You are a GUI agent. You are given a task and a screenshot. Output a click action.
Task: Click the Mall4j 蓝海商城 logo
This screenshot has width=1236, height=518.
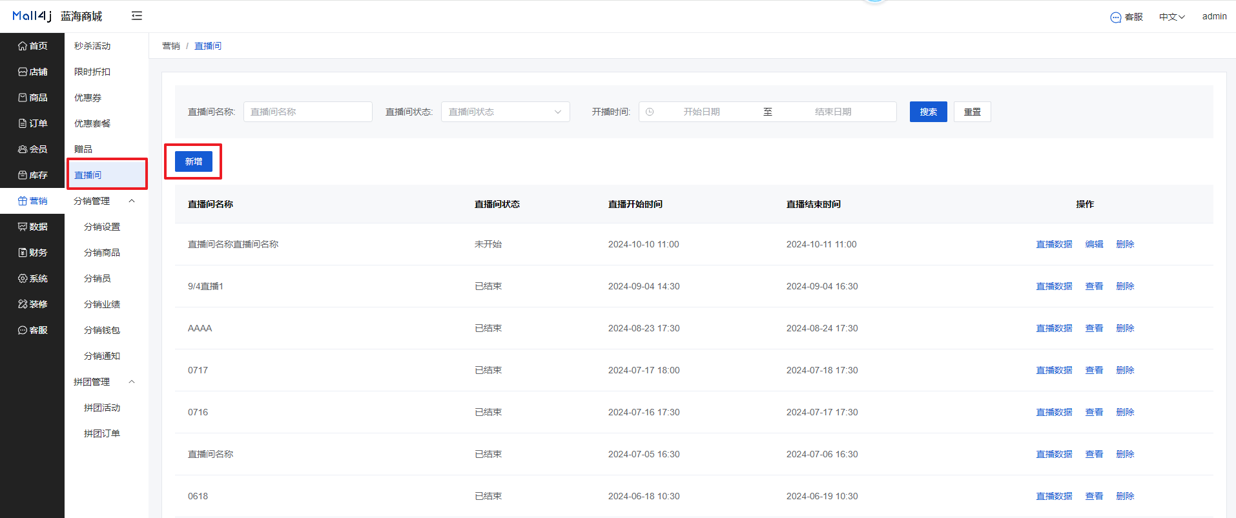coord(57,16)
